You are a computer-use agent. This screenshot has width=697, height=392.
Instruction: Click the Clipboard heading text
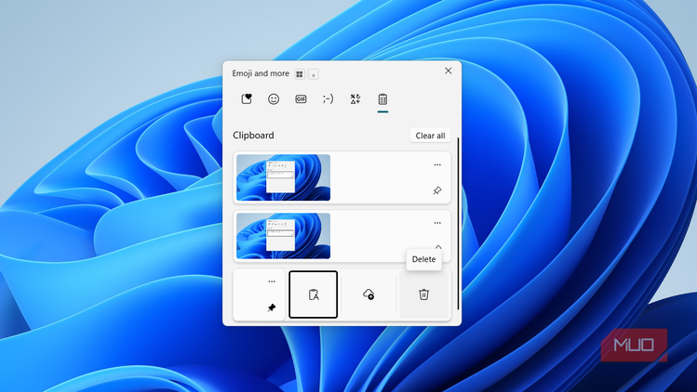point(253,136)
